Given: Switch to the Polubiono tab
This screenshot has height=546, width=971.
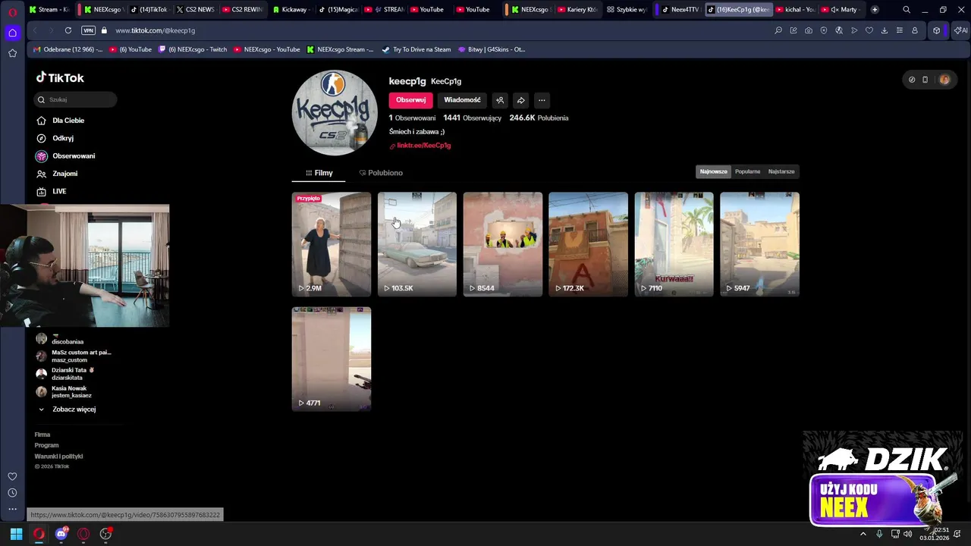Looking at the screenshot, I should [381, 173].
